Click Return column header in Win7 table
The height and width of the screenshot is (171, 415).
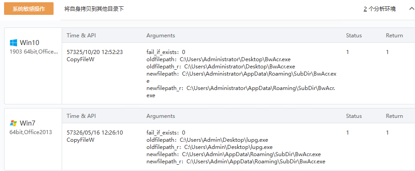394,116
